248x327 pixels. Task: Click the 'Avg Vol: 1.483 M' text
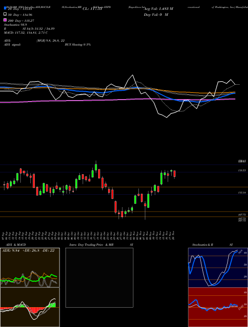tap(158, 9)
